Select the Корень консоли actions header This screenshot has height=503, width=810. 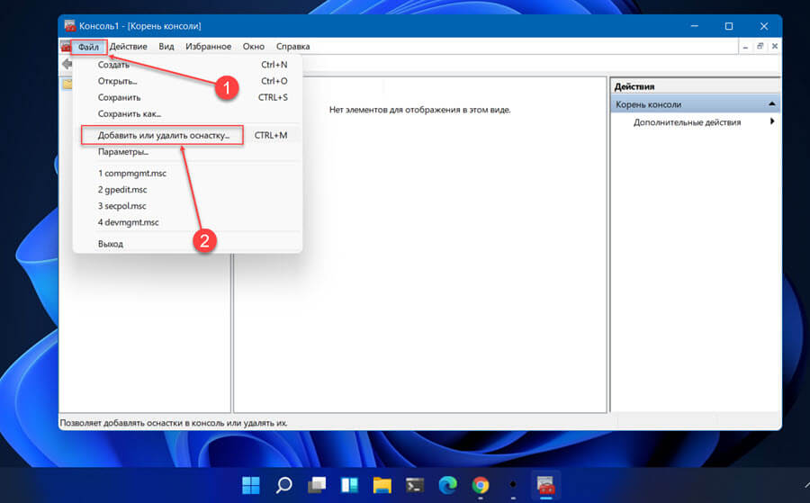tap(695, 104)
